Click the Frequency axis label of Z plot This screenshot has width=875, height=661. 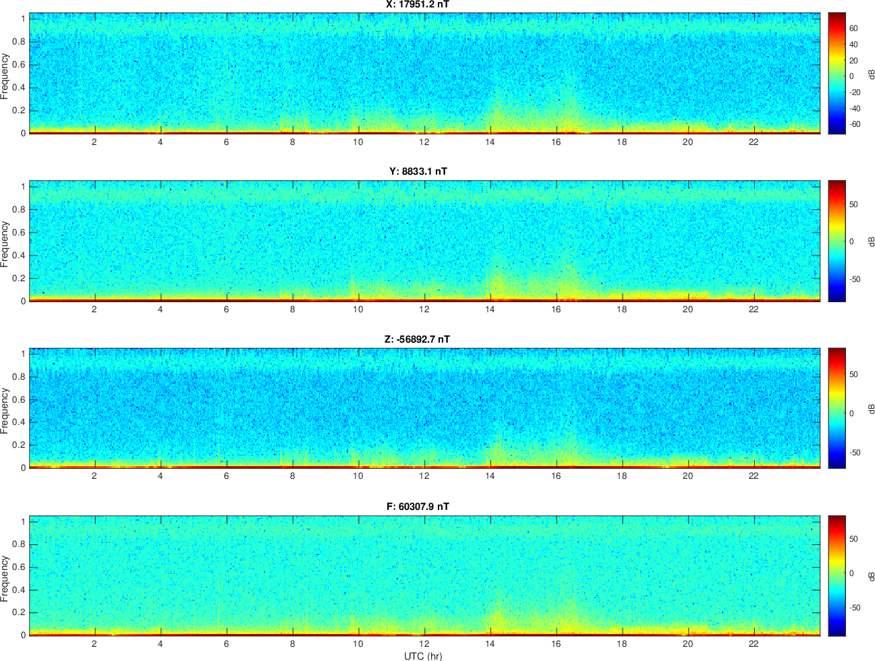[5, 411]
